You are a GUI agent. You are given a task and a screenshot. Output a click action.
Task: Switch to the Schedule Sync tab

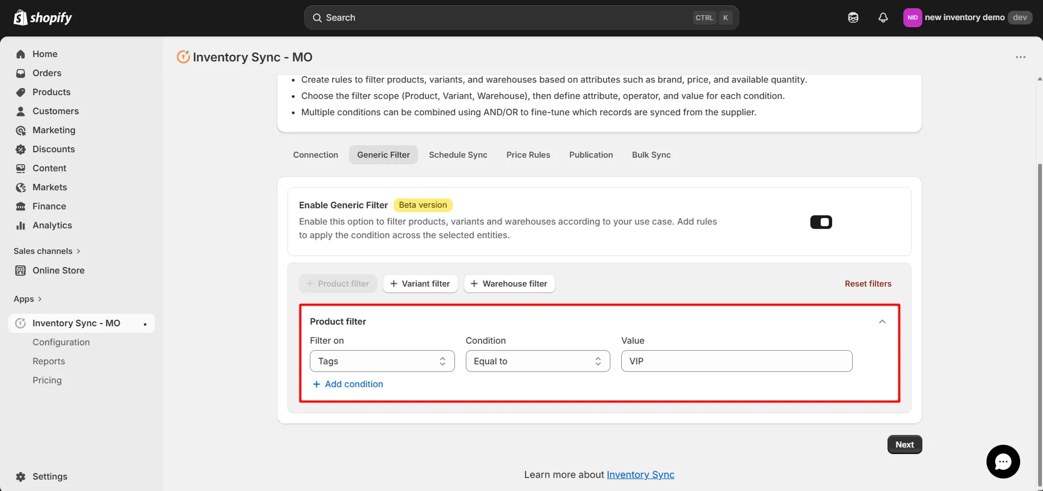click(x=457, y=154)
